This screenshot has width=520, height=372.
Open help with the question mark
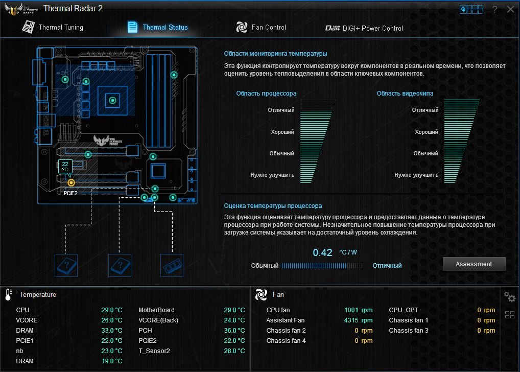(494, 9)
